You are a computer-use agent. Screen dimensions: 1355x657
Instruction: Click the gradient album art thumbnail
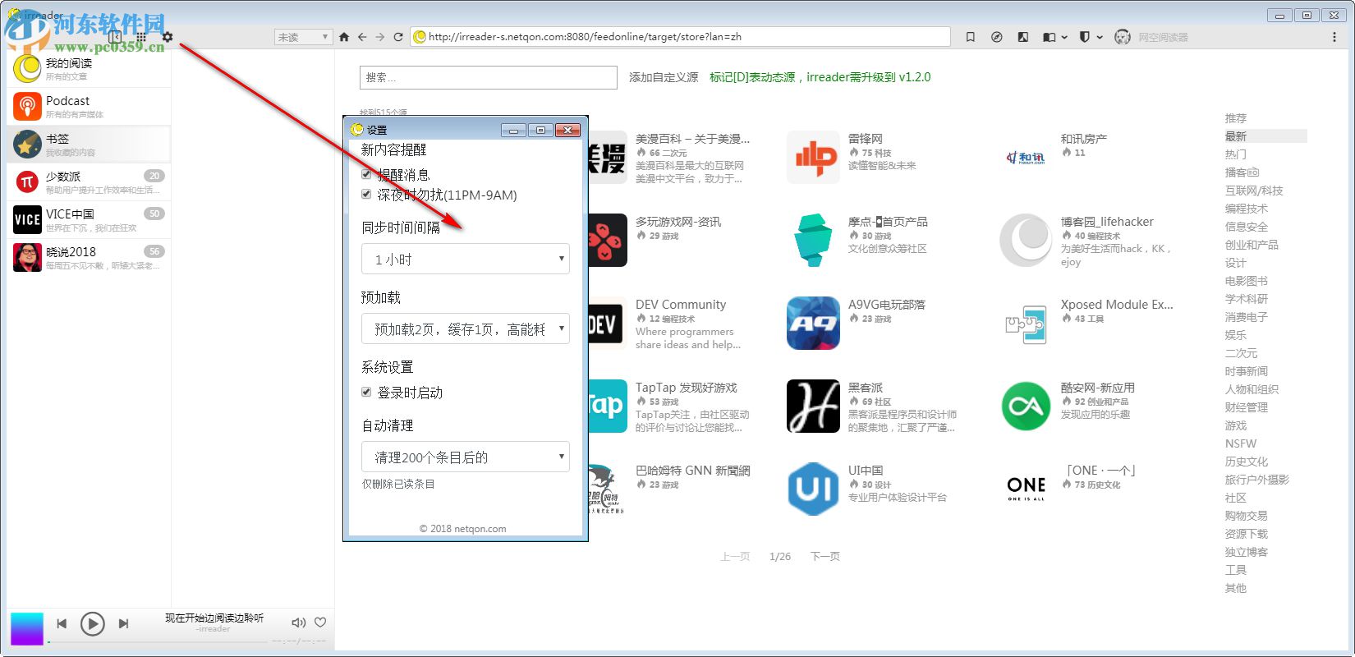click(26, 629)
